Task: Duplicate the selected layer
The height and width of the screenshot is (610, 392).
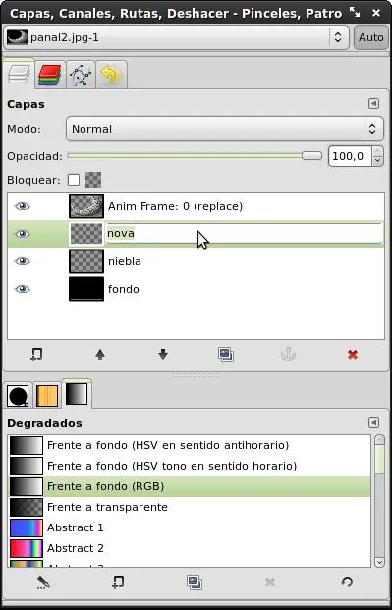Action: click(226, 355)
